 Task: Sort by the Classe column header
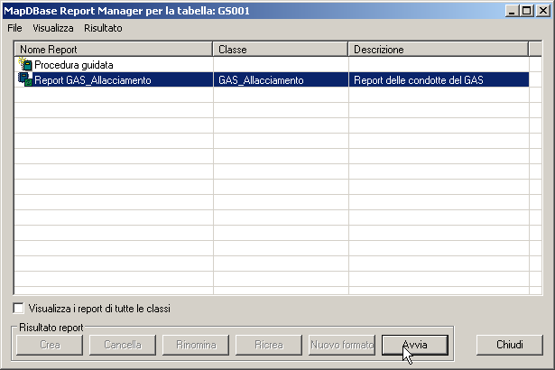coord(281,50)
